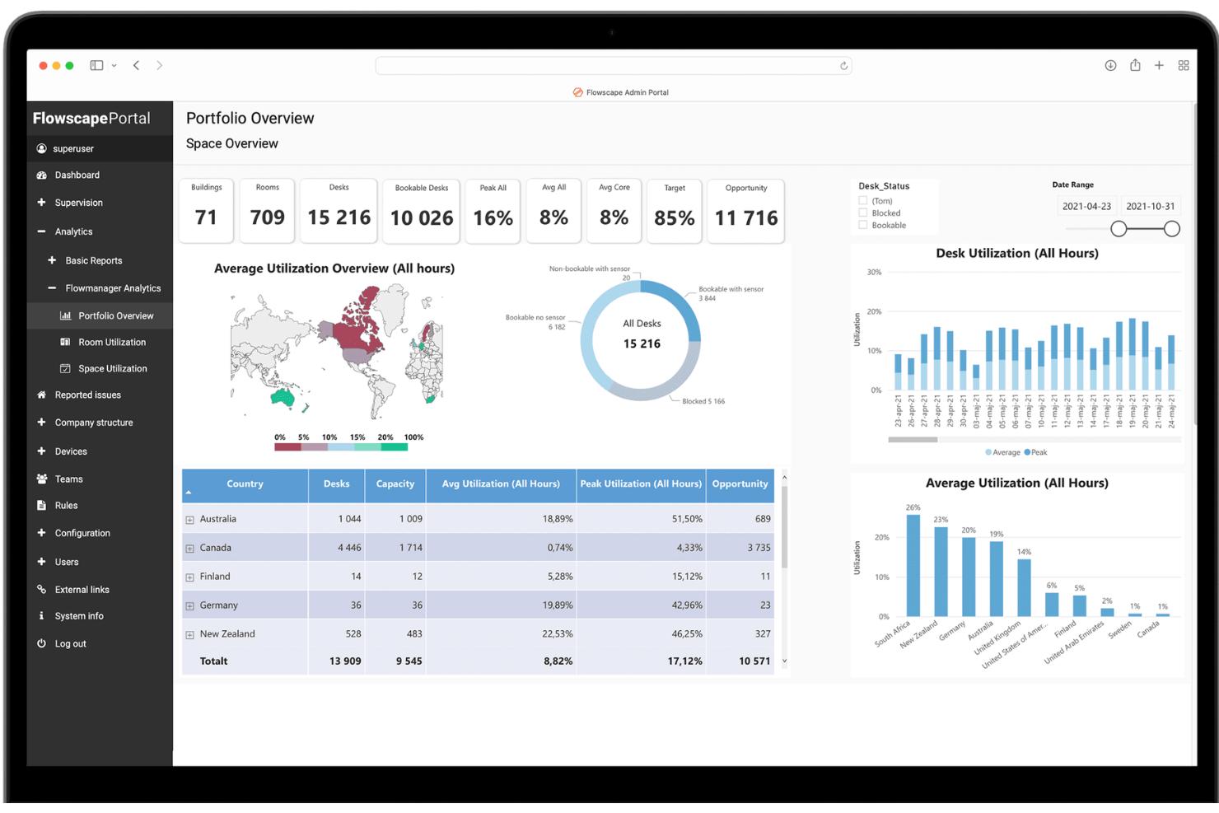Click the browser forward arrow
This screenshot has height=813, width=1219.
pyautogui.click(x=159, y=65)
